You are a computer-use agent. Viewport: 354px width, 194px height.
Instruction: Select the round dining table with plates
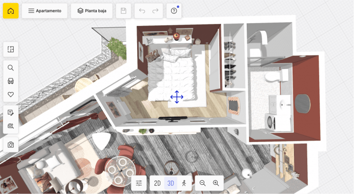[x=121, y=171]
